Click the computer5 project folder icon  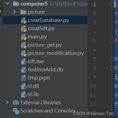[16, 4]
